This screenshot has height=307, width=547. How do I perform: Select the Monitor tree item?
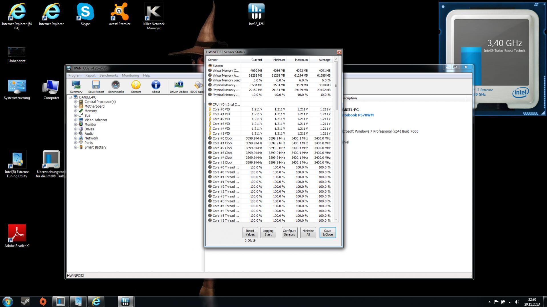pos(90,124)
